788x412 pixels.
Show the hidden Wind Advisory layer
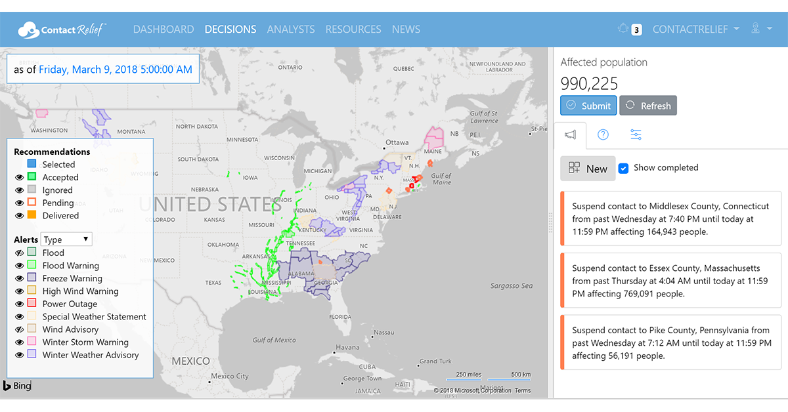[20, 329]
